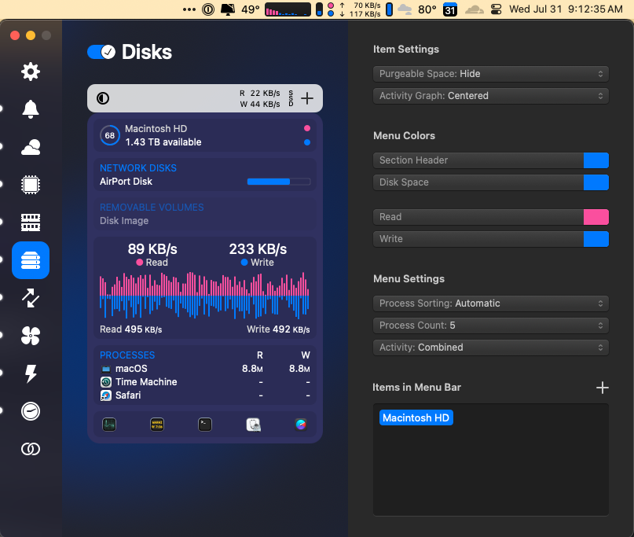
Task: Select the Memory module sidebar icon
Action: (x=31, y=223)
